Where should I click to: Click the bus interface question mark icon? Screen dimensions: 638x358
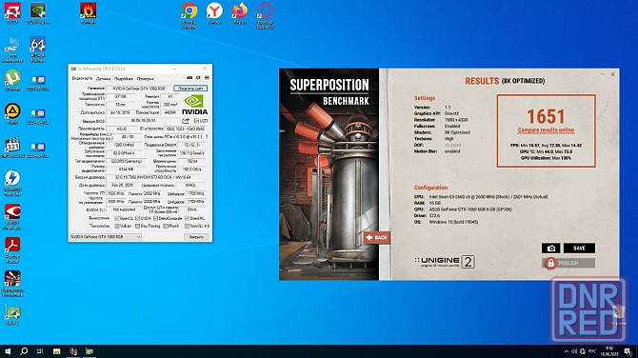click(207, 137)
